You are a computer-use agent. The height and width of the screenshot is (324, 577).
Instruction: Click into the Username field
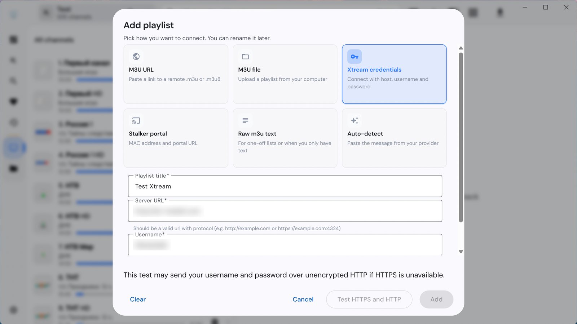pyautogui.click(x=285, y=245)
